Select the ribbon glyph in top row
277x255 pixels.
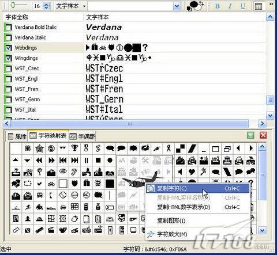[x=169, y=148]
